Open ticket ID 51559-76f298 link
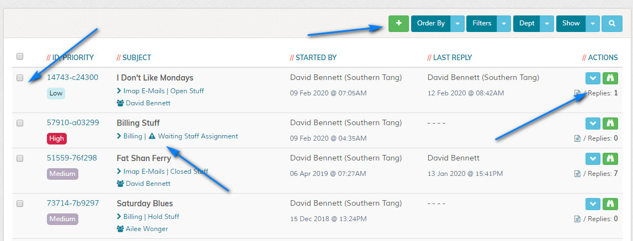Screen dimensions: 633x241 [x=72, y=158]
